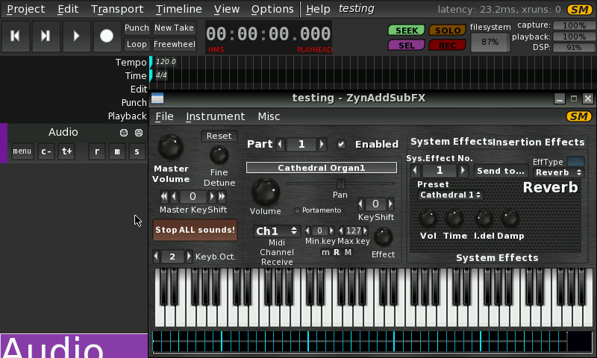
Task: Uncheck the part Enabled checkbox
Action: coord(341,144)
